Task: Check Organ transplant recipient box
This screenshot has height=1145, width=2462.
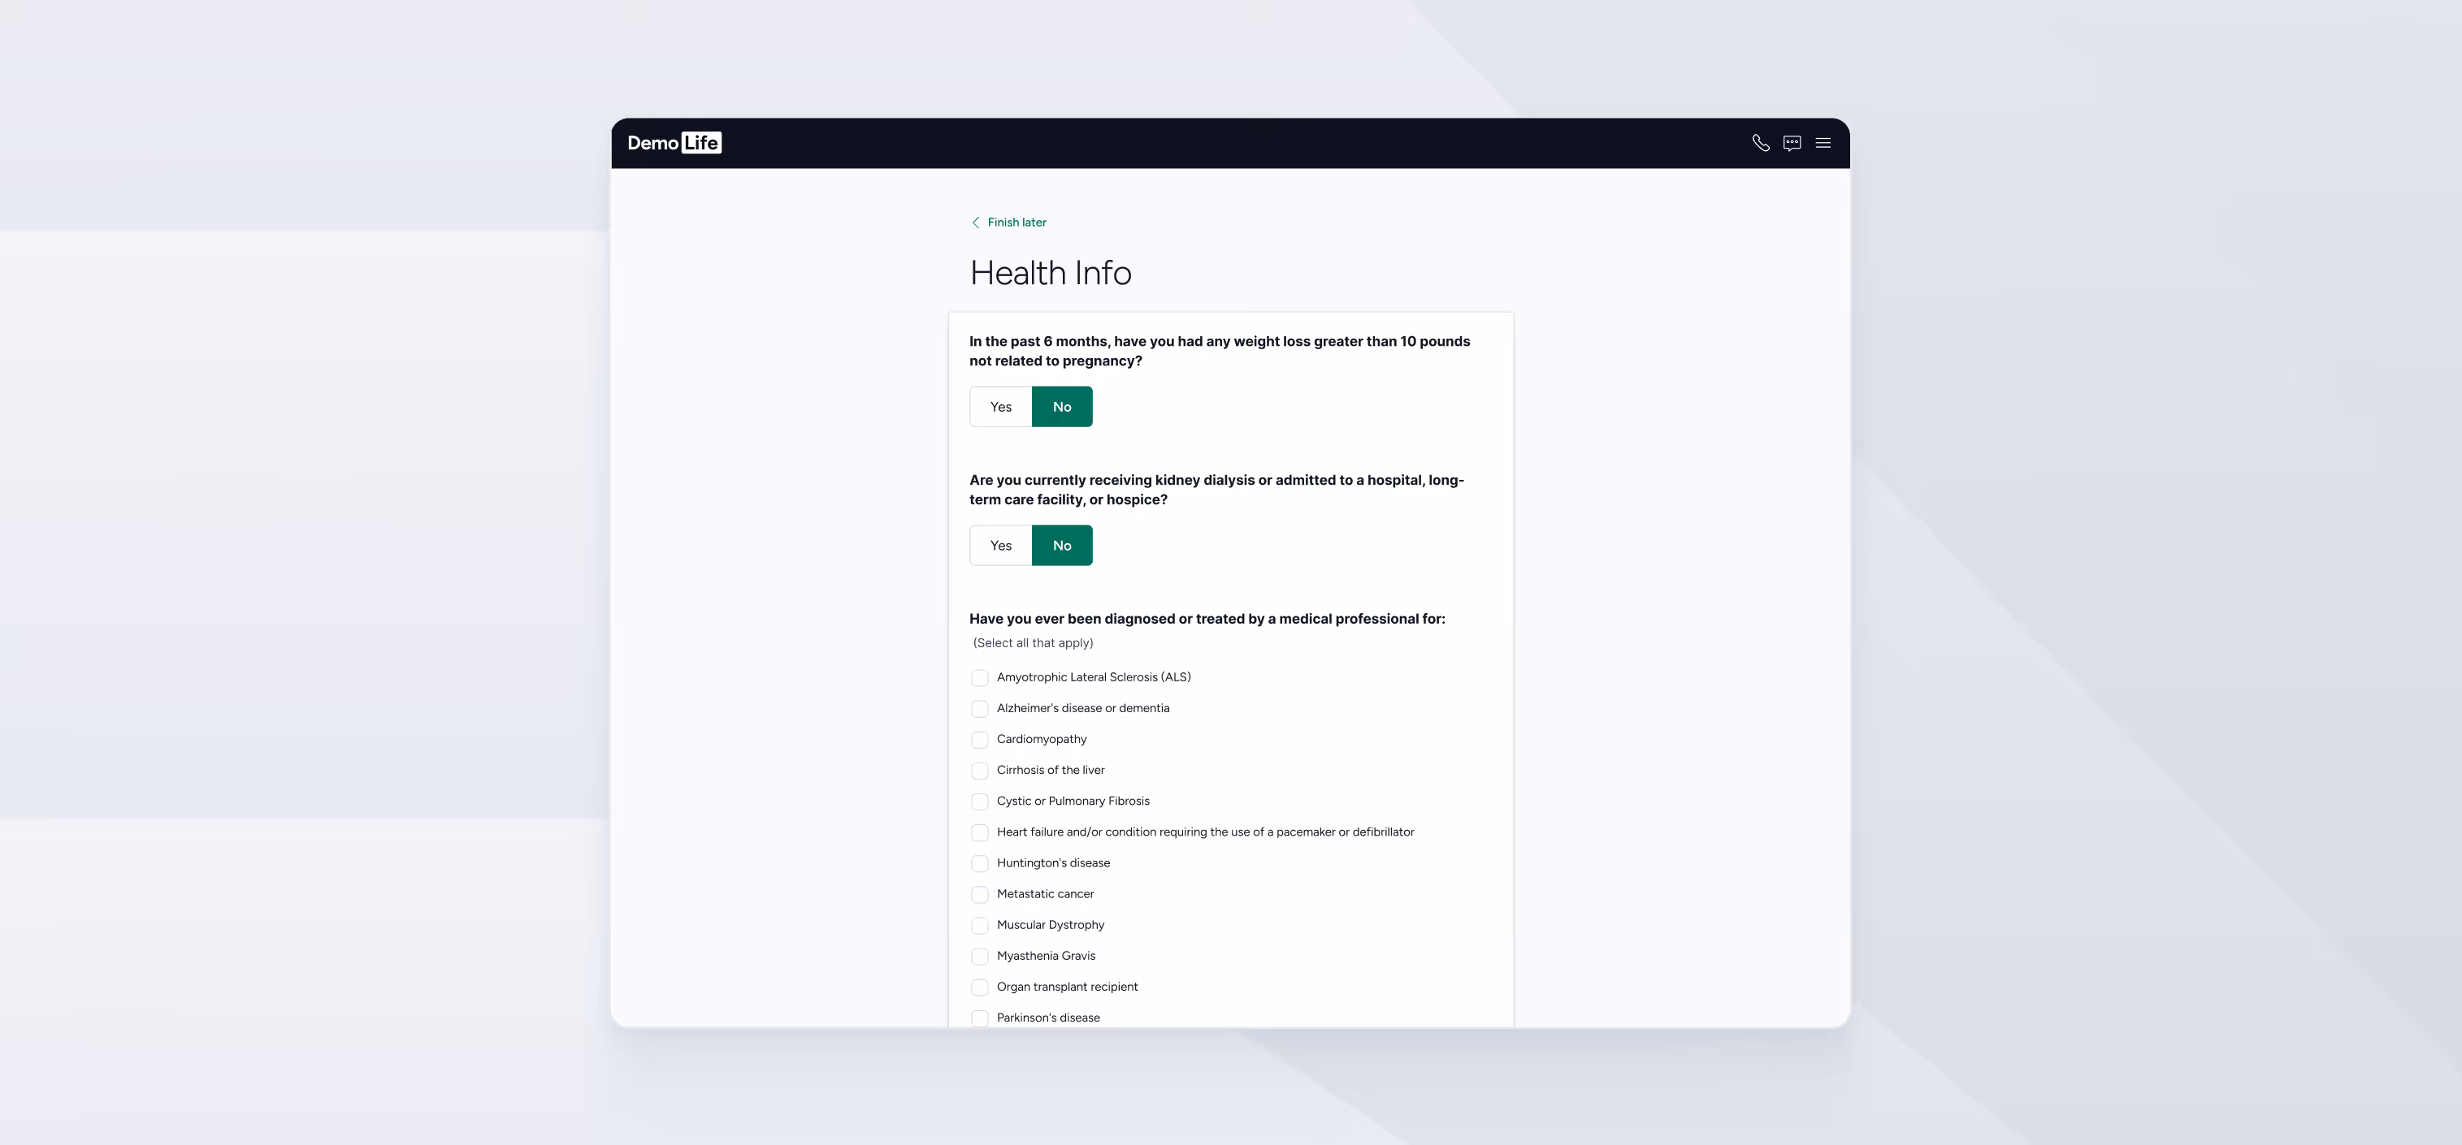Action: click(980, 987)
